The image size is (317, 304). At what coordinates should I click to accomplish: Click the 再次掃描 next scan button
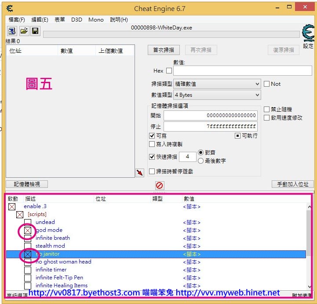pos(201,50)
